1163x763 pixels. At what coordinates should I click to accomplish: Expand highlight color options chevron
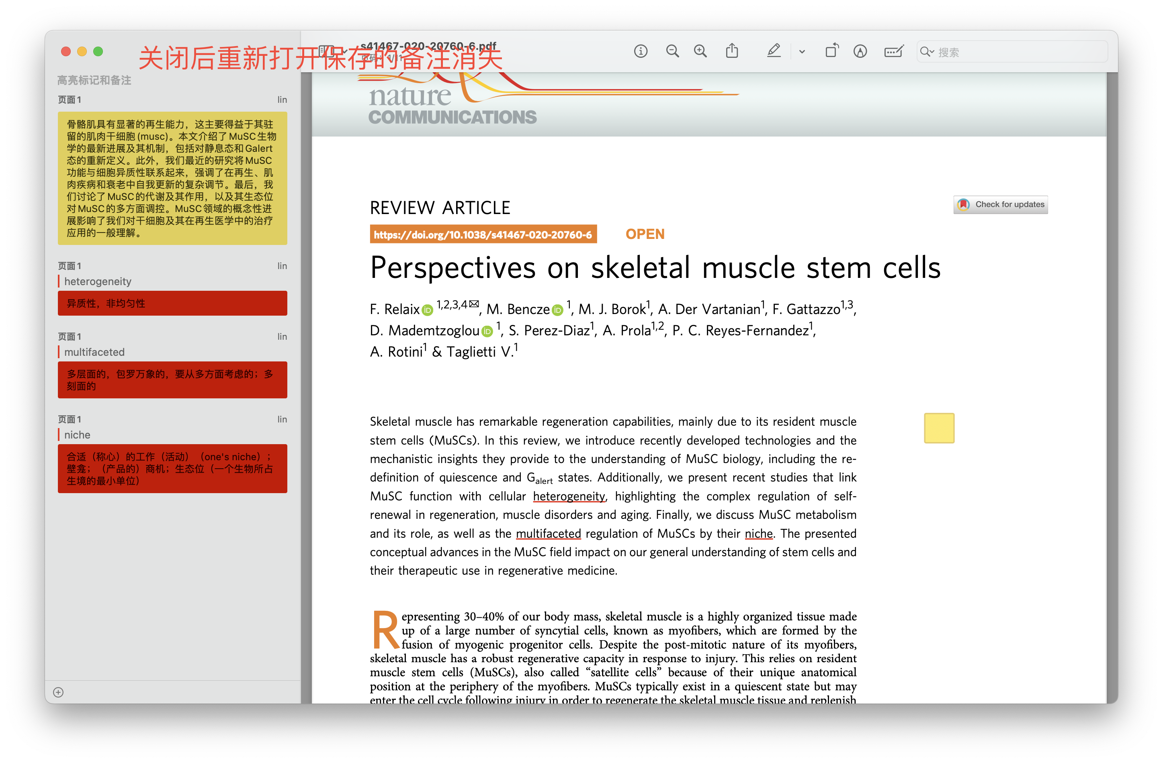[802, 52]
